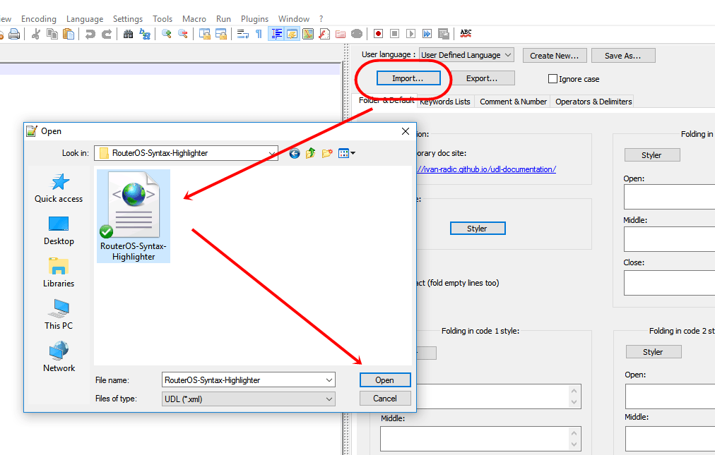Stop macro recording square icon
The height and width of the screenshot is (455, 715).
pos(395,34)
